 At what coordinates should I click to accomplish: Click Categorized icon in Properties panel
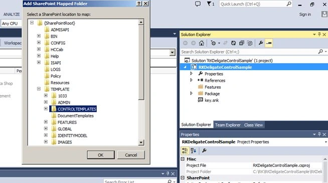pos(185,150)
